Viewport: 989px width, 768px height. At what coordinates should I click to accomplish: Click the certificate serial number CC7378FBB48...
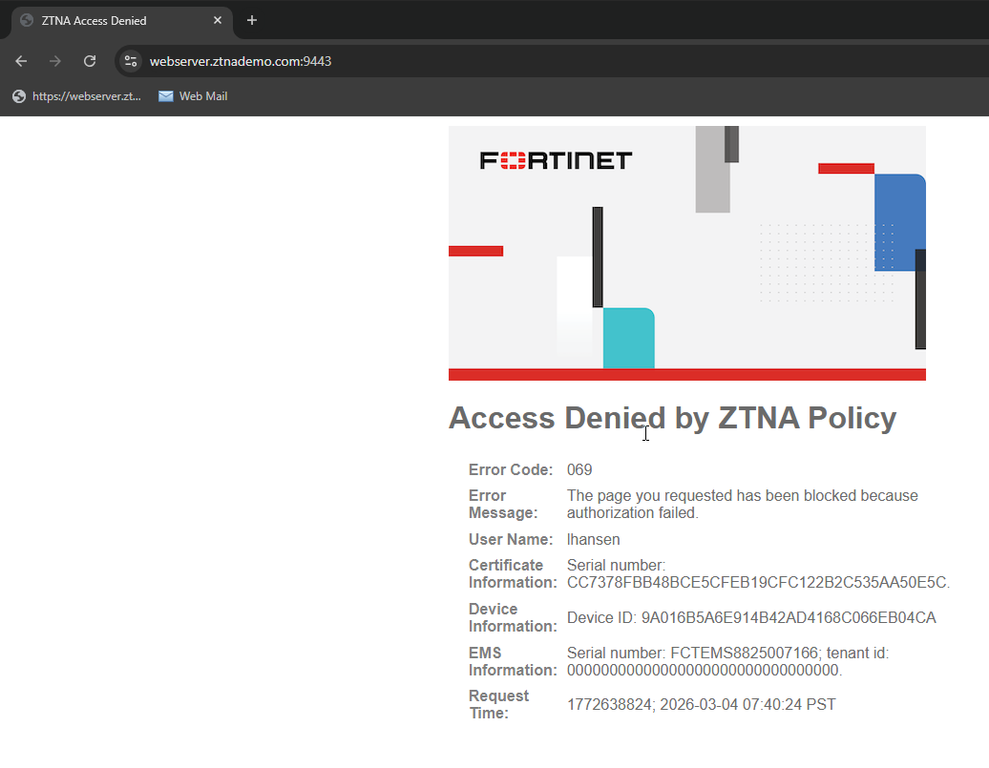(758, 582)
